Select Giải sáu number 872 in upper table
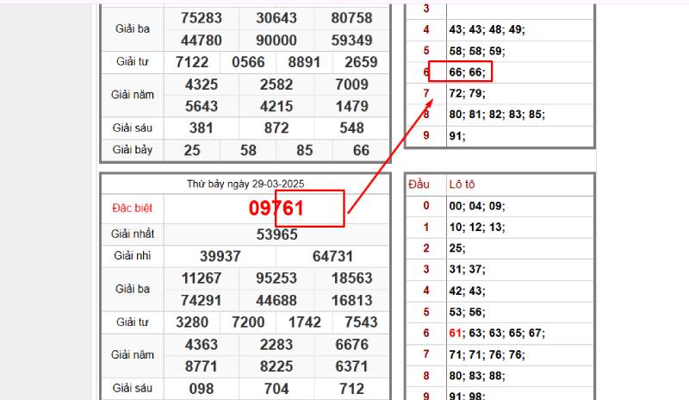 point(276,128)
